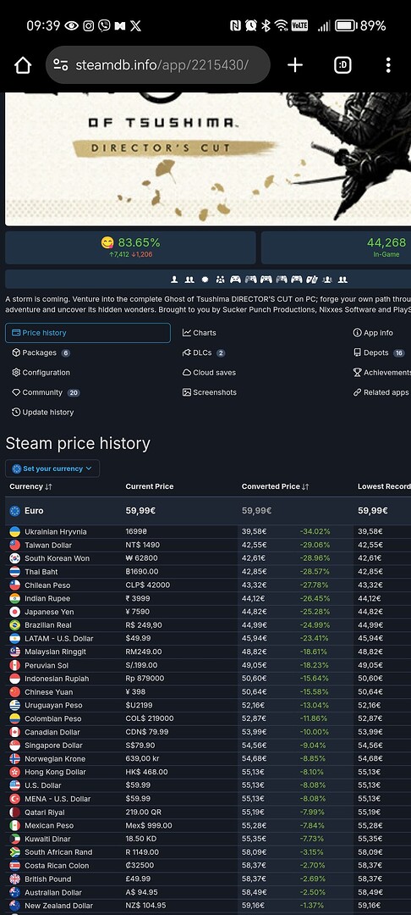Open the Depots section
411x915 pixels.
(379, 352)
